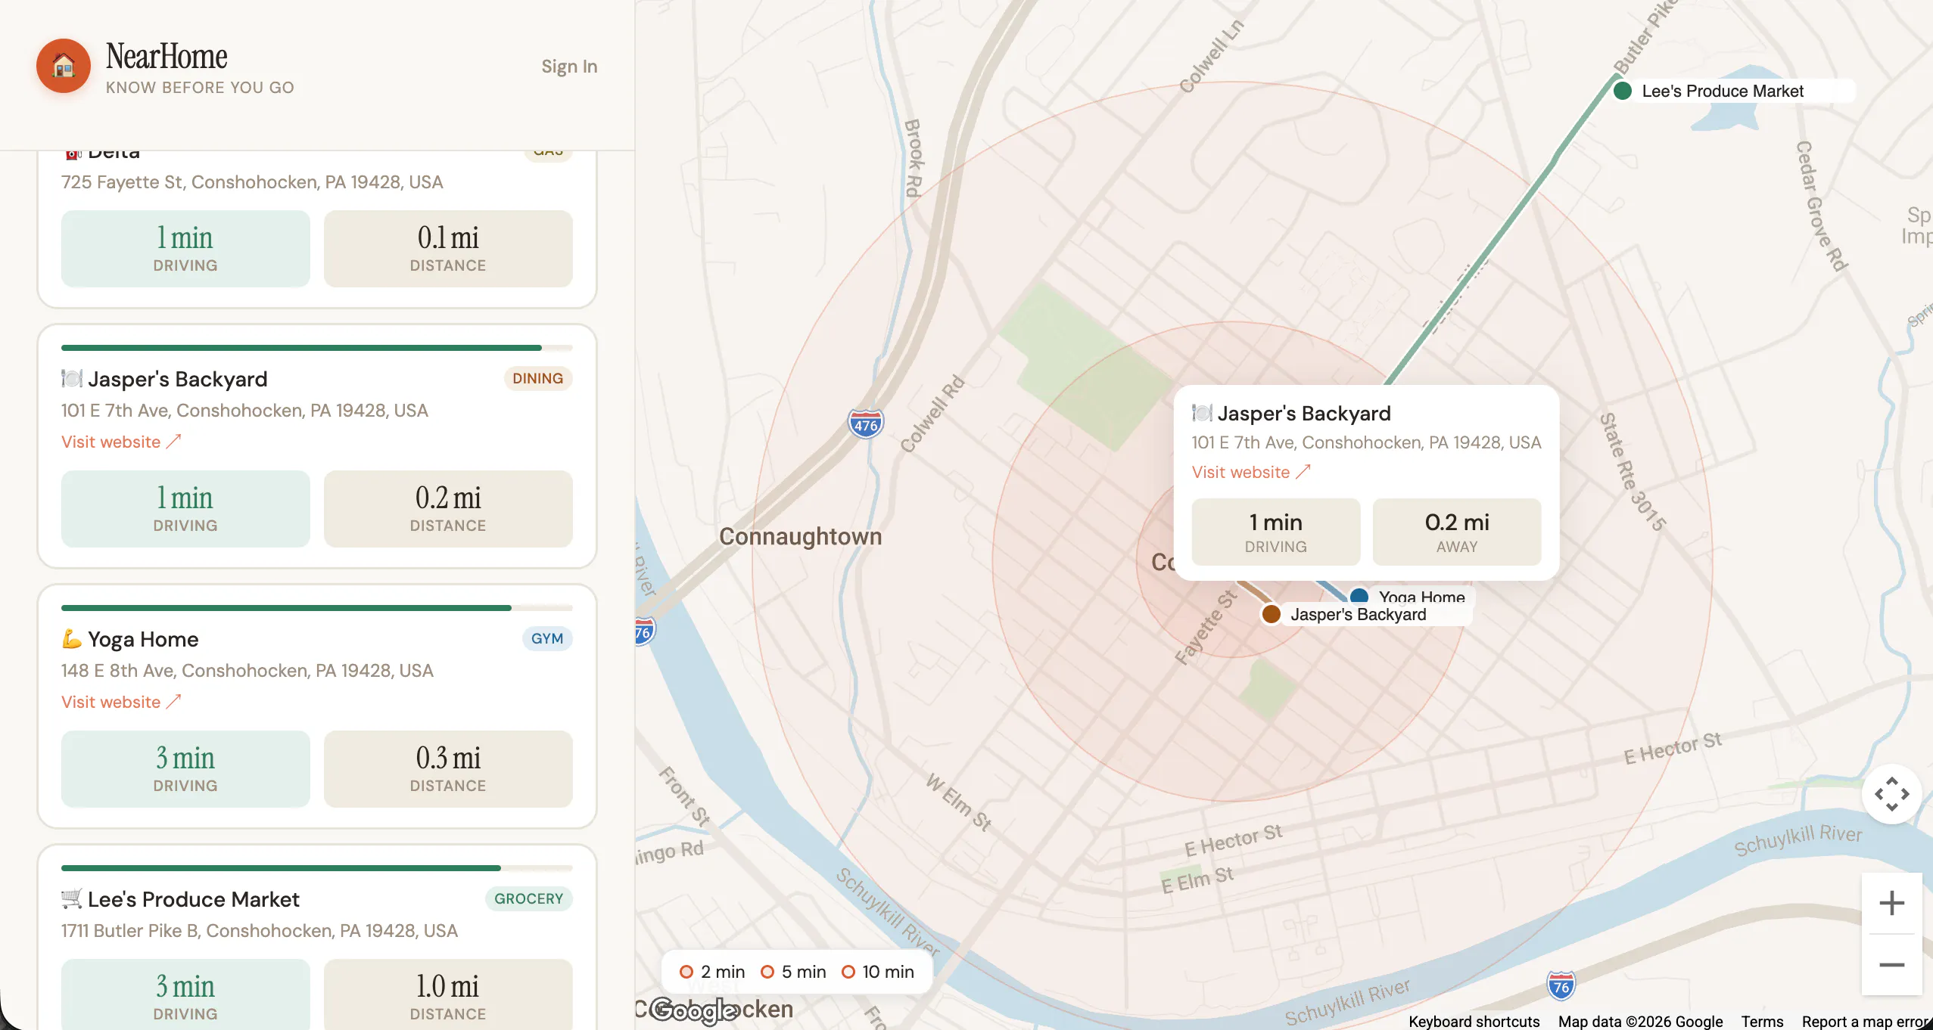
Task: Click the I-76 shield near bottom right
Action: [1560, 985]
